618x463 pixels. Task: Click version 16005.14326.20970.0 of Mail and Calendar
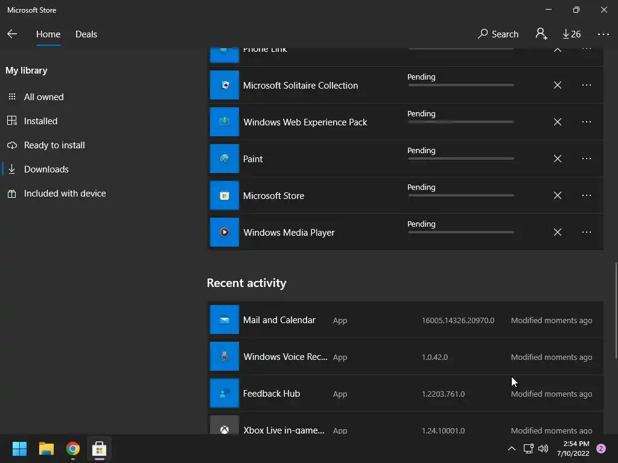point(458,321)
